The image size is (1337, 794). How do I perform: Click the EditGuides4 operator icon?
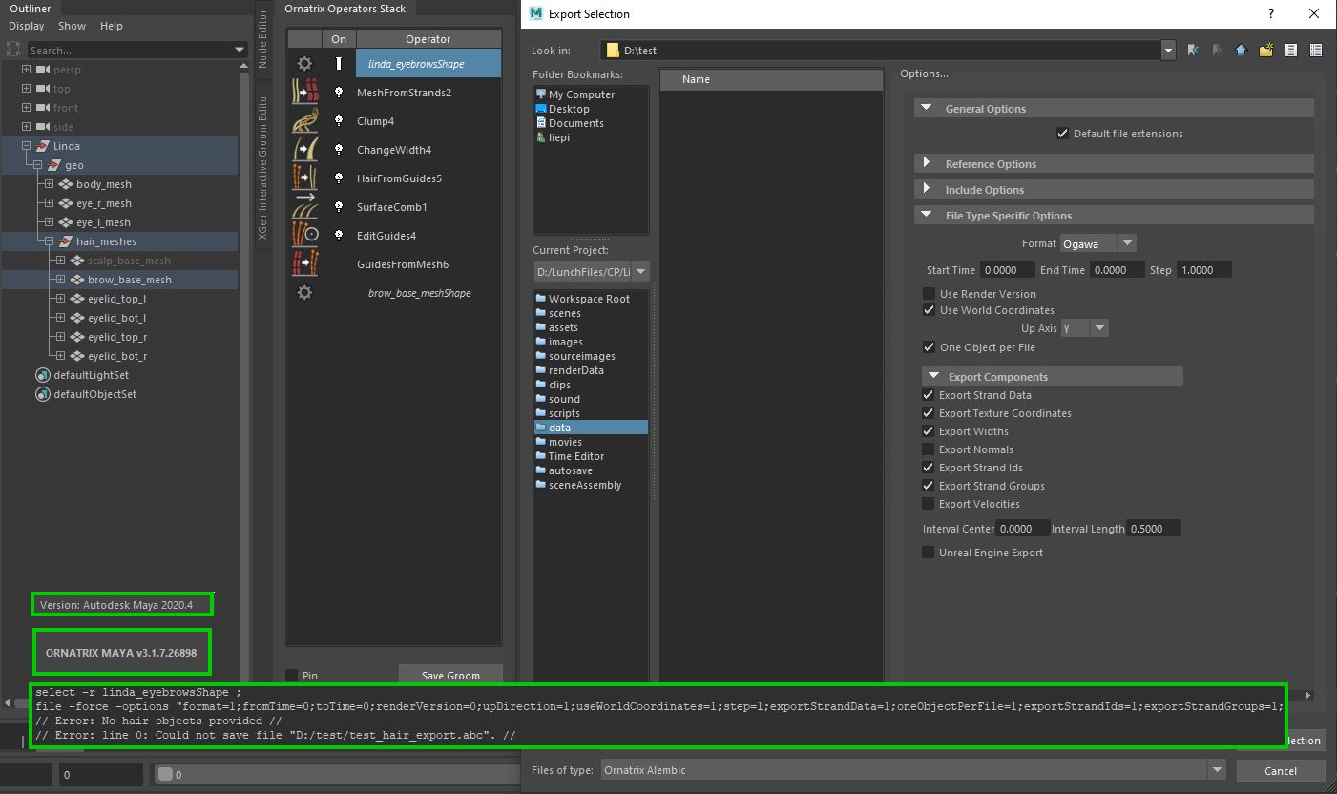pyautogui.click(x=304, y=236)
